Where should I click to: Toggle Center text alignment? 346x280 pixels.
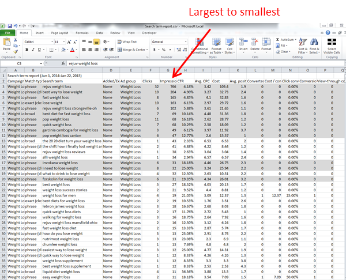(90, 50)
